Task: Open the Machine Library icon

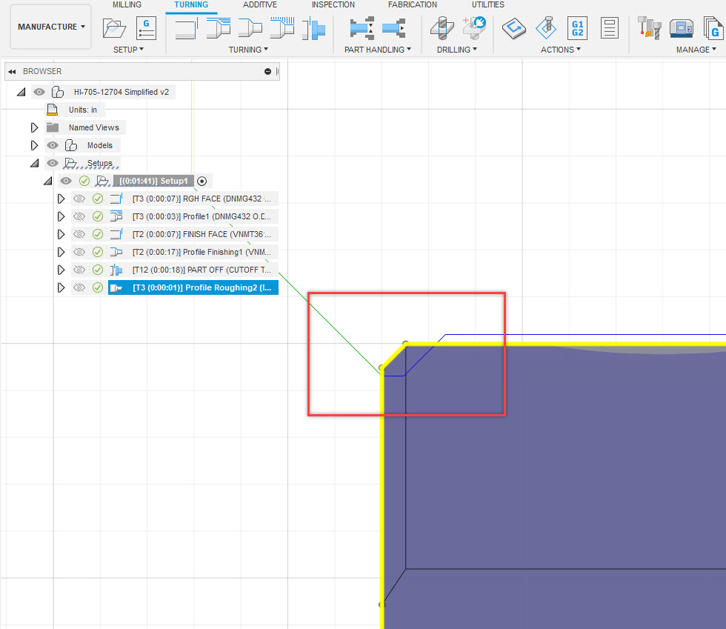Action: pyautogui.click(x=682, y=28)
